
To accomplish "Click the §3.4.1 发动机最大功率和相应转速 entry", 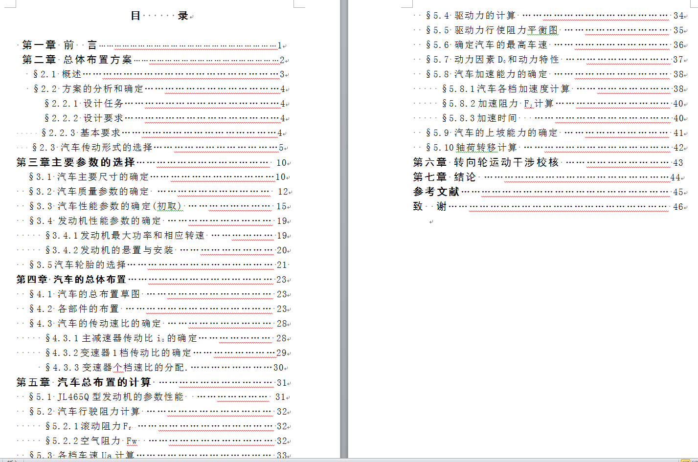I will 166,236.
